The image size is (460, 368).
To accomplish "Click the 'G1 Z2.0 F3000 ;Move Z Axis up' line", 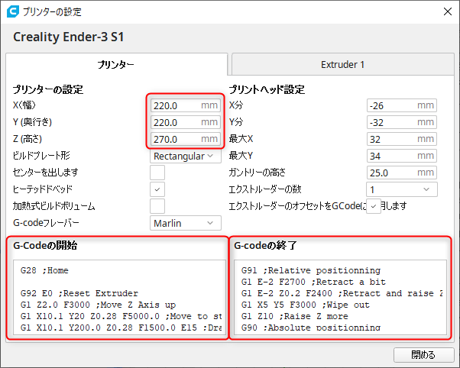I will [98, 305].
